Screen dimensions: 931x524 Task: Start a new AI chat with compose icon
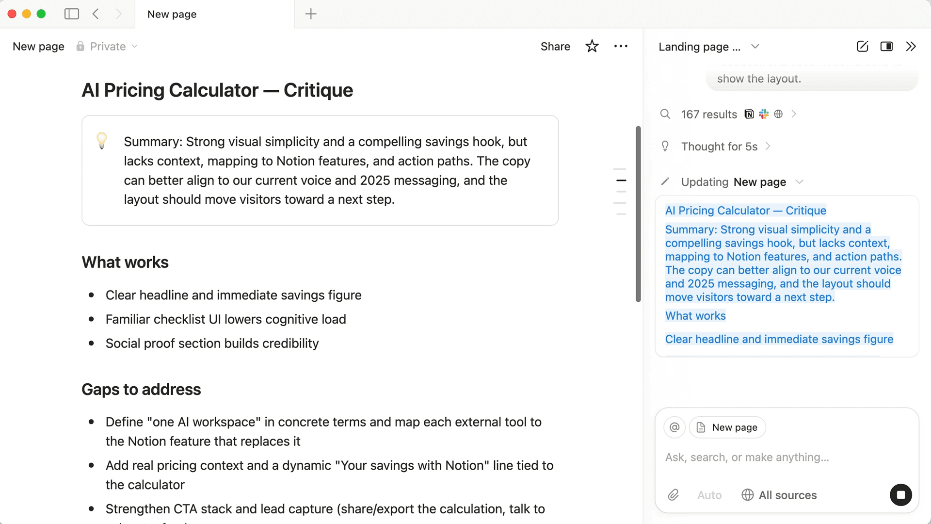[862, 47]
